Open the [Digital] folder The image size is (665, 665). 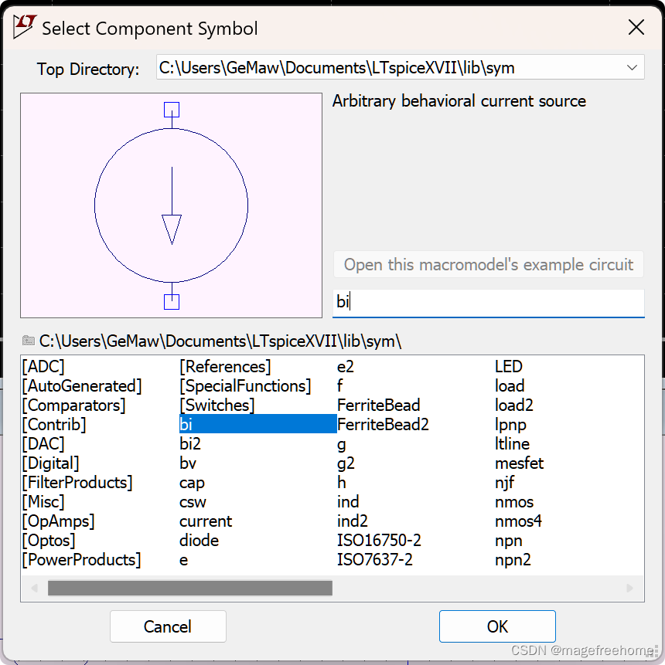coord(50,463)
